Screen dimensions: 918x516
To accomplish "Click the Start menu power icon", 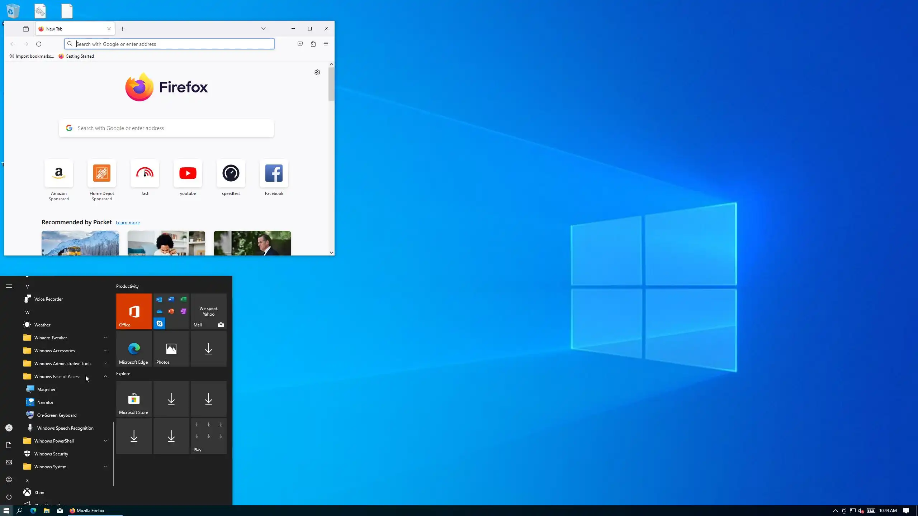I will (9, 497).
